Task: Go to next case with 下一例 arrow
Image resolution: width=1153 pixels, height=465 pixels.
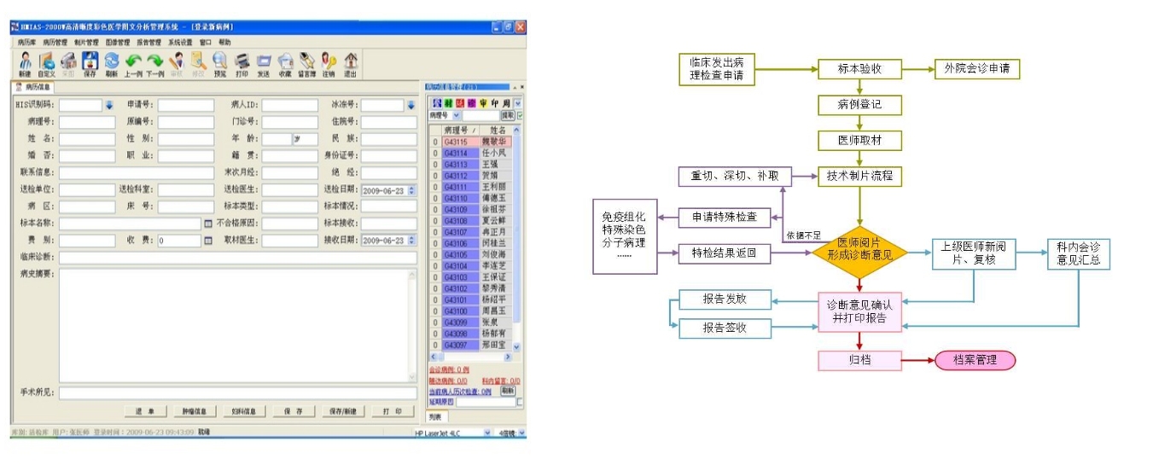Action: pyautogui.click(x=154, y=62)
